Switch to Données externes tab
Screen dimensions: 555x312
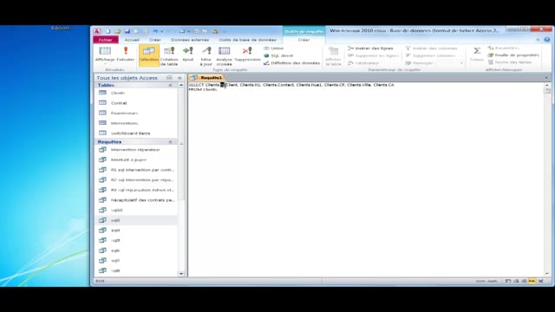tap(190, 40)
